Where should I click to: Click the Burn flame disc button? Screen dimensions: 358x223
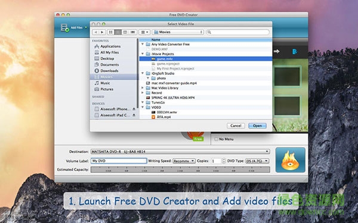pos(291,160)
